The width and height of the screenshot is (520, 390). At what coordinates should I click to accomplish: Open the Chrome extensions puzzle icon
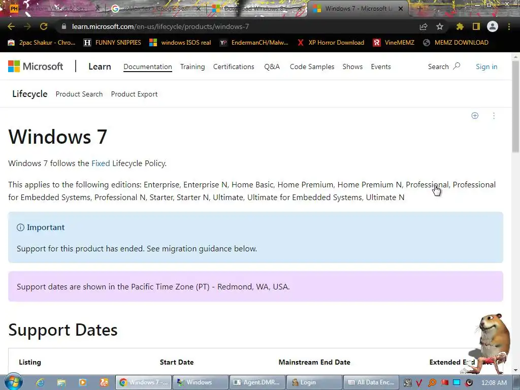pos(460,26)
